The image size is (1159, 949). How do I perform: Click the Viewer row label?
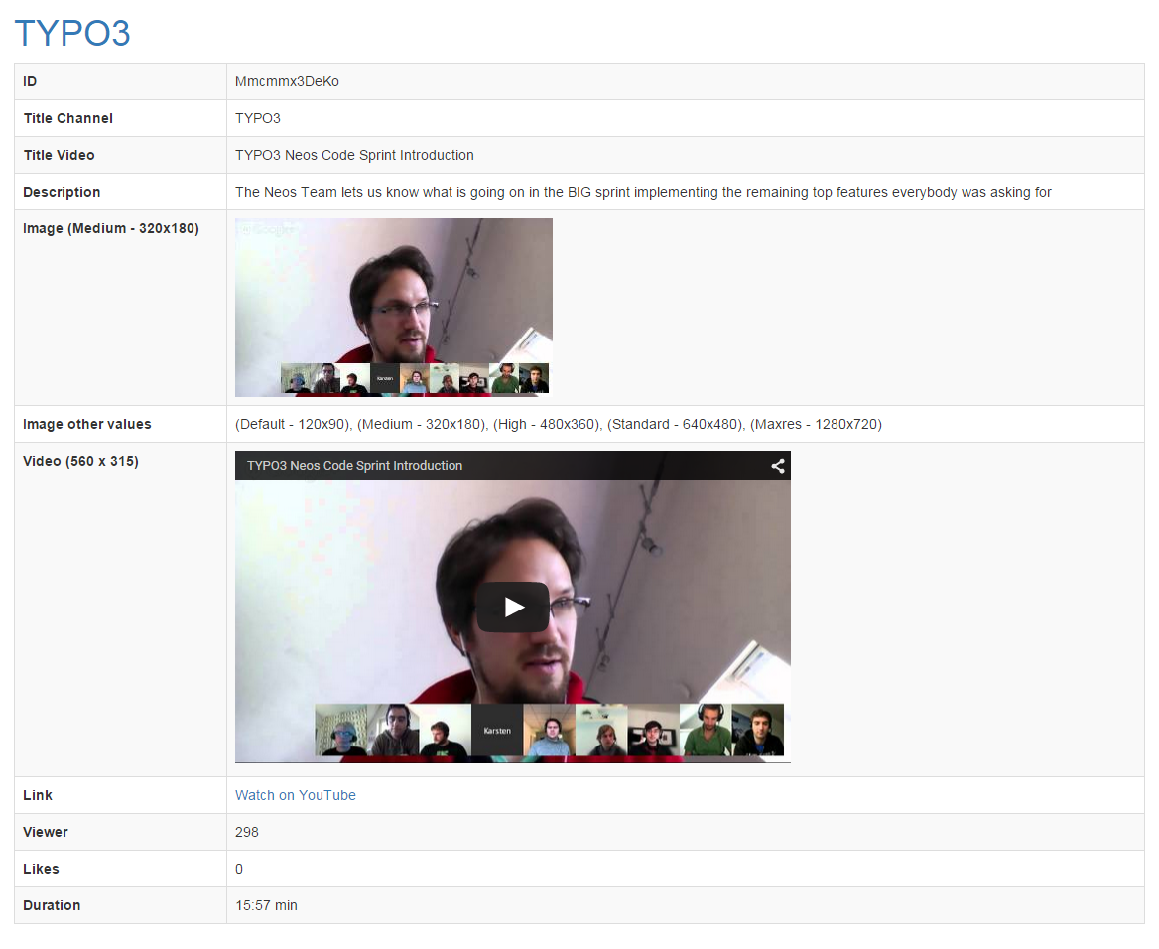[x=45, y=832]
